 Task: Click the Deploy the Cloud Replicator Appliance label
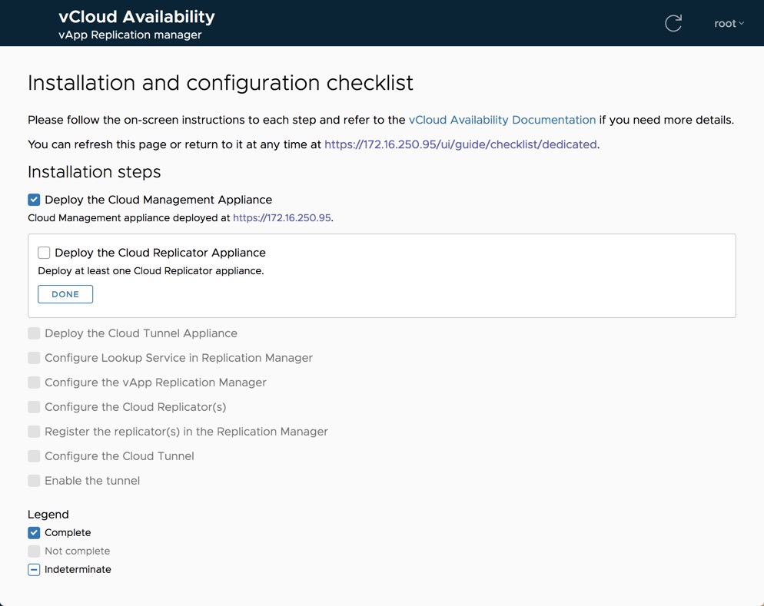[x=160, y=253]
